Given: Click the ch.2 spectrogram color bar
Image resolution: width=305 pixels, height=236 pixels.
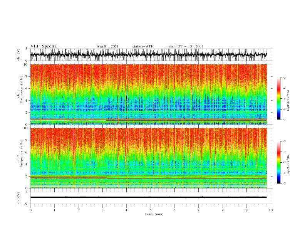Looking at the screenshot, I should [x=279, y=162].
